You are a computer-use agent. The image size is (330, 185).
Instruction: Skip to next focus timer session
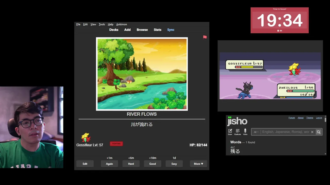(281, 31)
